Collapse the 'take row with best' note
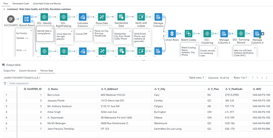This screenshot has height=138, width=273. click(x=255, y=48)
